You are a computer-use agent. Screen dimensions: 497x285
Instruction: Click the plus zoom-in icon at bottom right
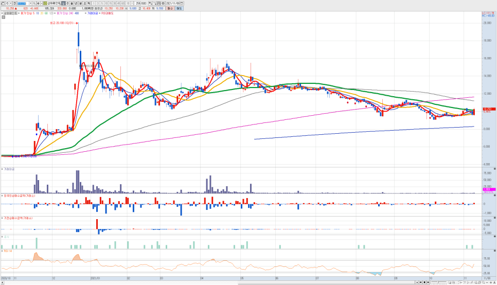[491, 282]
